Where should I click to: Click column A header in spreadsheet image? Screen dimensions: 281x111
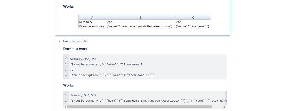click(x=92, y=17)
